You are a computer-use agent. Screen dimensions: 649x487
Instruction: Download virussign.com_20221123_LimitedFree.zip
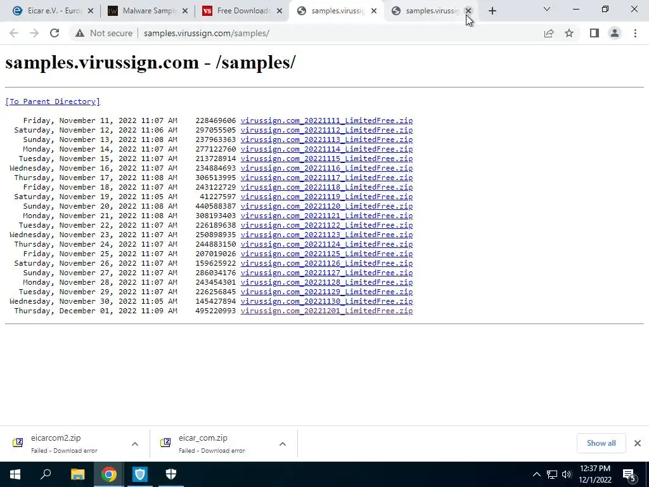point(326,235)
